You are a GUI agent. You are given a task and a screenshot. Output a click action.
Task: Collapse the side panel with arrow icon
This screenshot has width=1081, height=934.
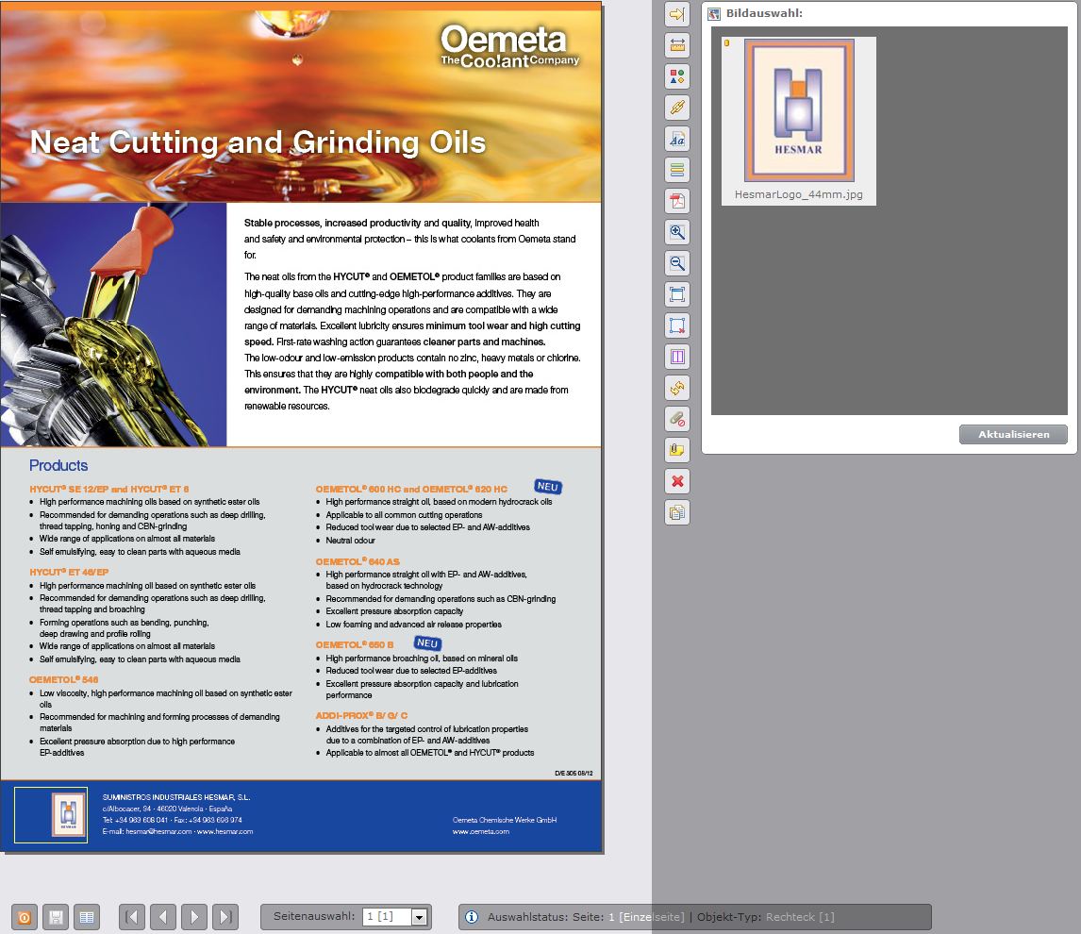point(676,14)
